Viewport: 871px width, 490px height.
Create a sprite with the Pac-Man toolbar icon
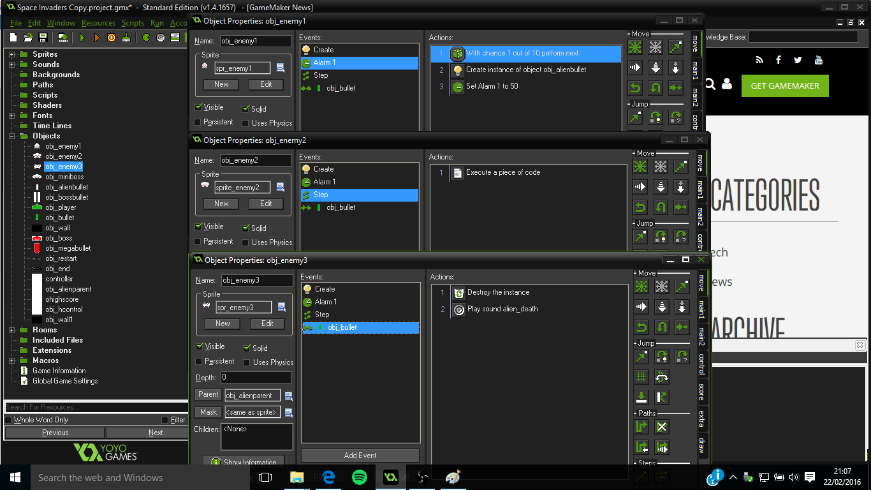146,38
